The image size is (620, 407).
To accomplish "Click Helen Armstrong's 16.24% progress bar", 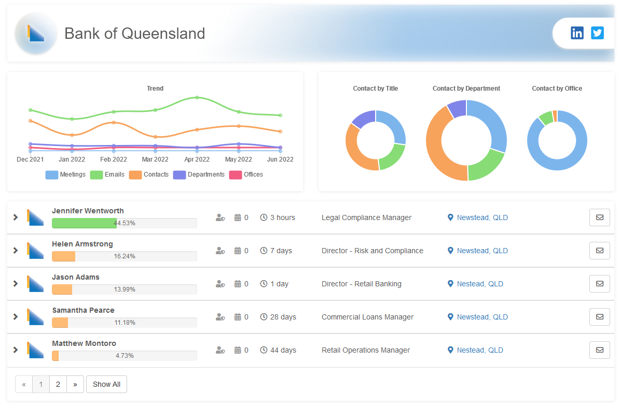I will point(125,256).
